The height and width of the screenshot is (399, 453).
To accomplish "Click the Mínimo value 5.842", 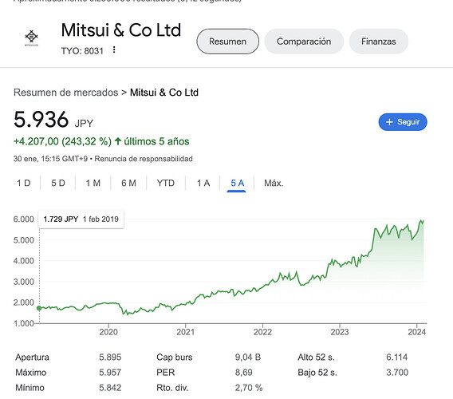I will 110,388.
